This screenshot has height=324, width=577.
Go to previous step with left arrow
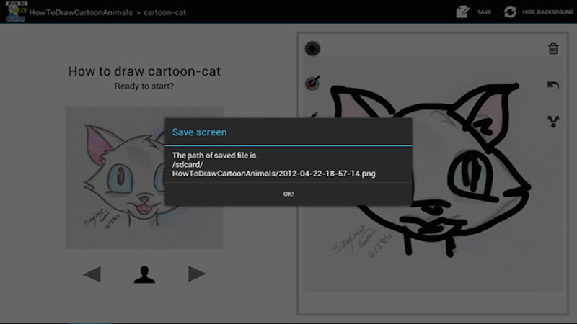point(92,274)
